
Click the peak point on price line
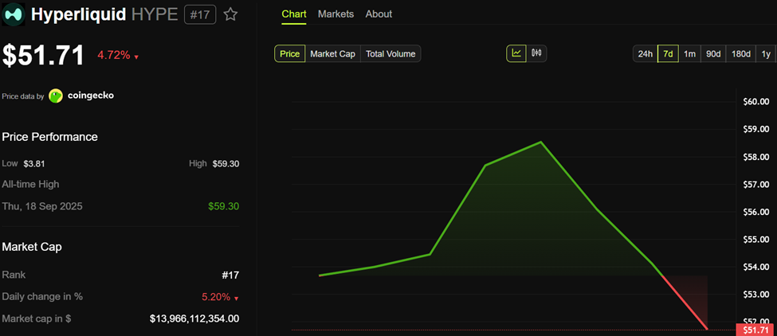pyautogui.click(x=540, y=142)
